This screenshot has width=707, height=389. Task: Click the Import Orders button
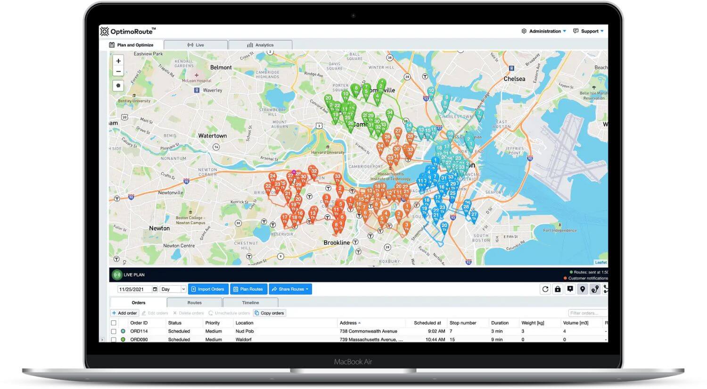(x=208, y=289)
